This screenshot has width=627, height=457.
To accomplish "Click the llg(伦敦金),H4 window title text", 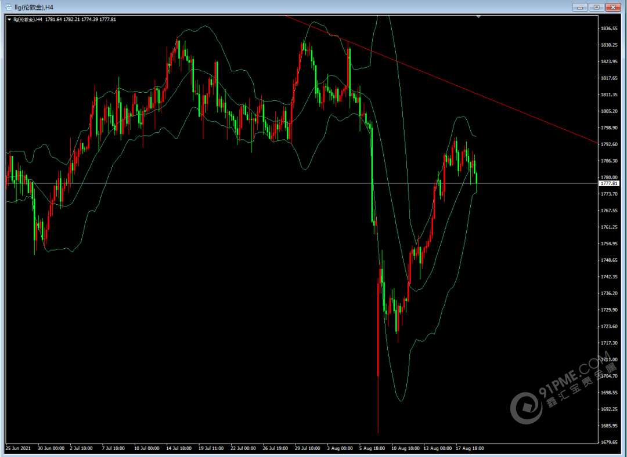I will pos(34,7).
